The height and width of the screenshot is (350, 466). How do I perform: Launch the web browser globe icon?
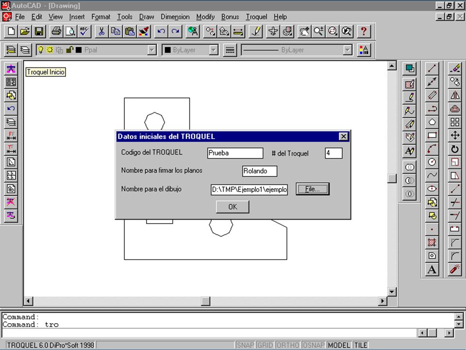193,31
